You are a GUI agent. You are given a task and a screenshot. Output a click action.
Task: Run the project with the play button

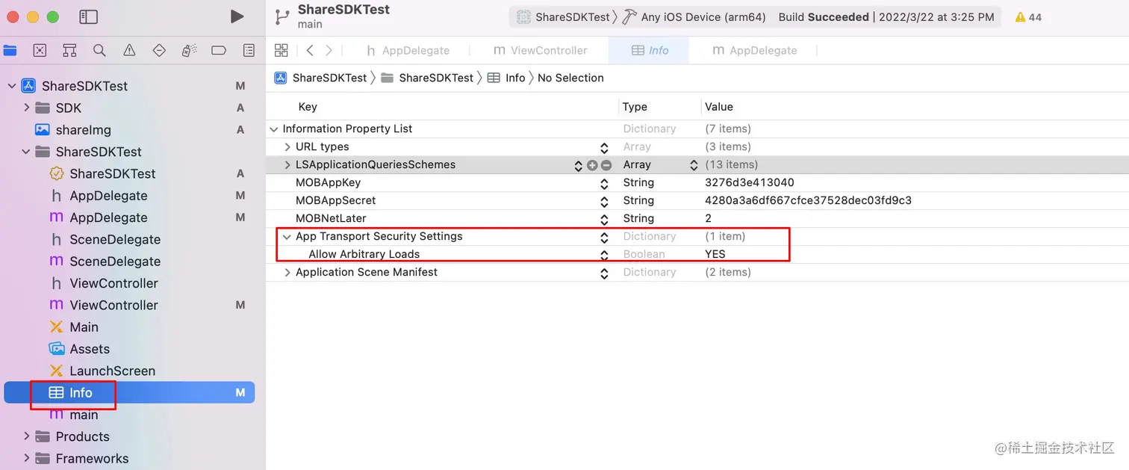click(x=237, y=16)
